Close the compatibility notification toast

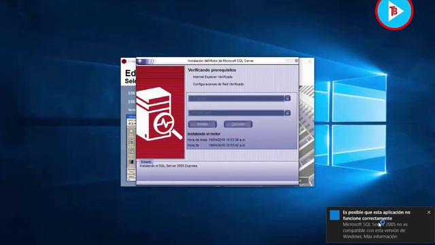click(x=429, y=212)
